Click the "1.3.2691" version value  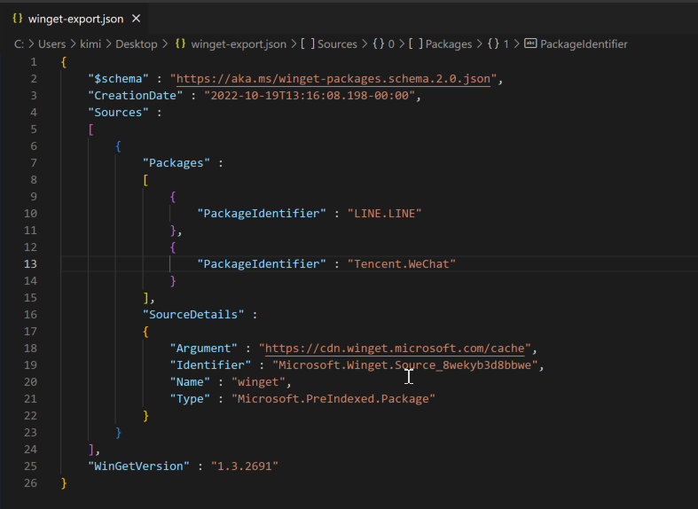pyautogui.click(x=245, y=466)
